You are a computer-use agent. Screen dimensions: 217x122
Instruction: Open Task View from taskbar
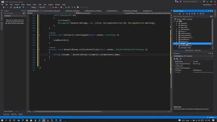14,120
